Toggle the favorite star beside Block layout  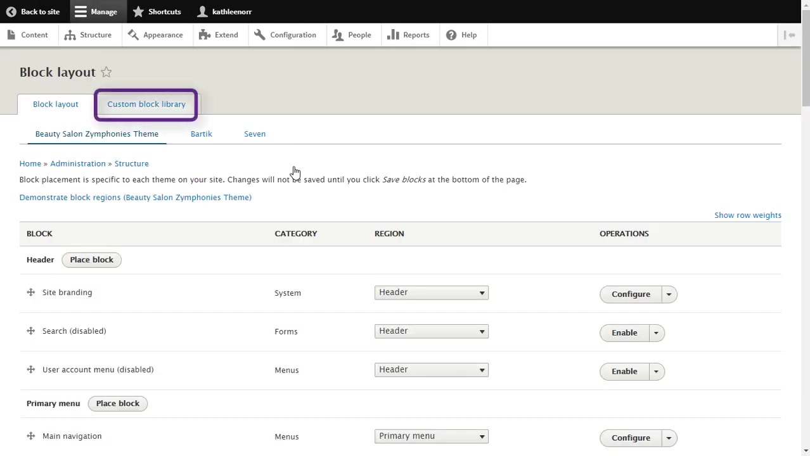pos(106,72)
